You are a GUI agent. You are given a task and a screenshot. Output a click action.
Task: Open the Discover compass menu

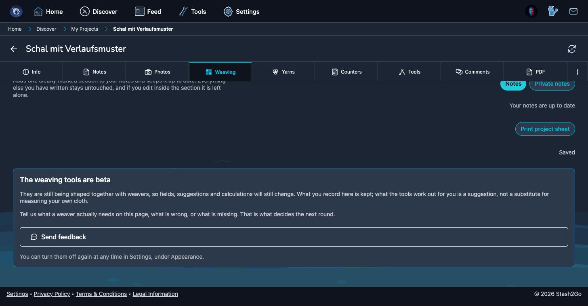tap(99, 11)
